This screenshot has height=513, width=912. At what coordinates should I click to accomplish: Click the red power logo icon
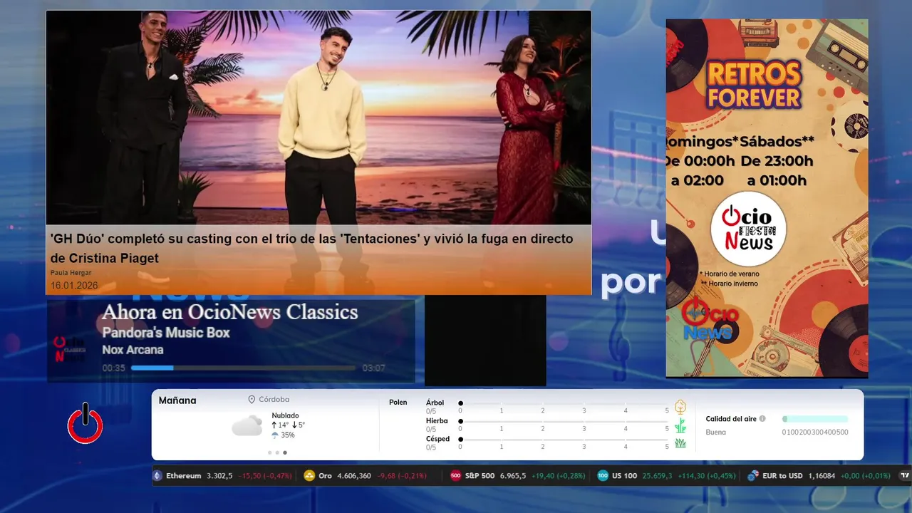click(85, 423)
